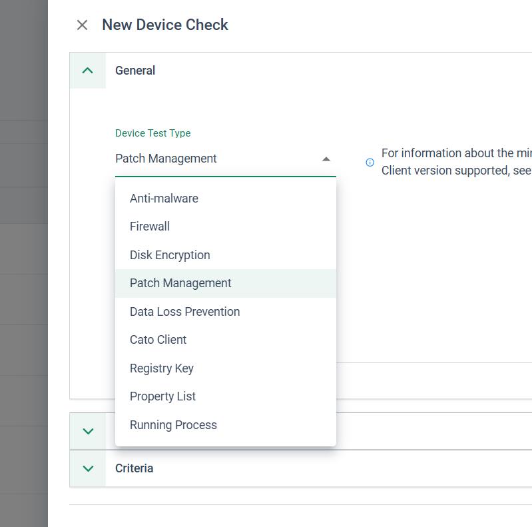Choose Data Loss Prevention
The height and width of the screenshot is (527, 532).
tap(184, 312)
